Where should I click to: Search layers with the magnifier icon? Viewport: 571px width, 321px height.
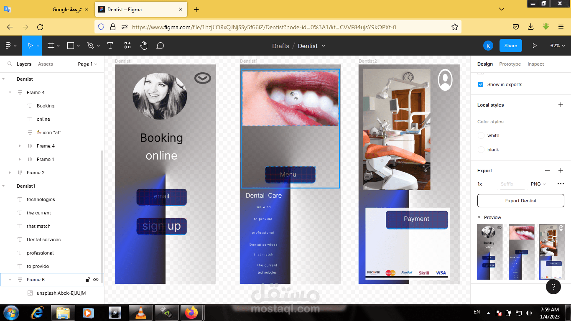10,64
